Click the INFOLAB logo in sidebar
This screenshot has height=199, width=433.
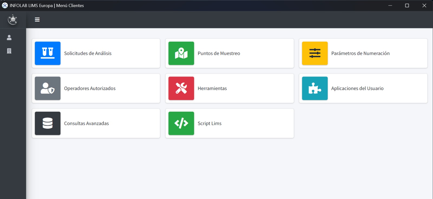tap(12, 20)
